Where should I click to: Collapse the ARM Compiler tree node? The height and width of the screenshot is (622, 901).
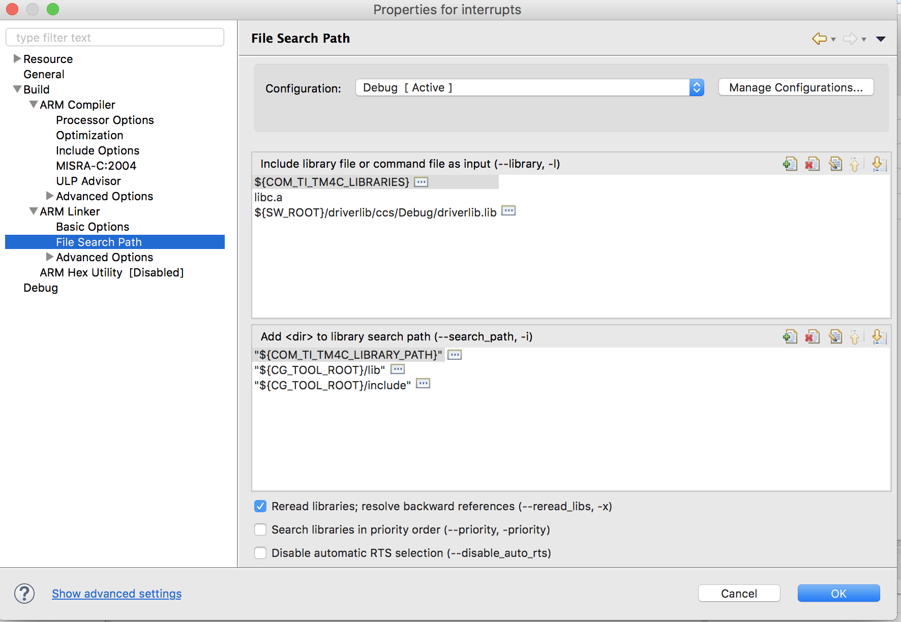click(34, 105)
